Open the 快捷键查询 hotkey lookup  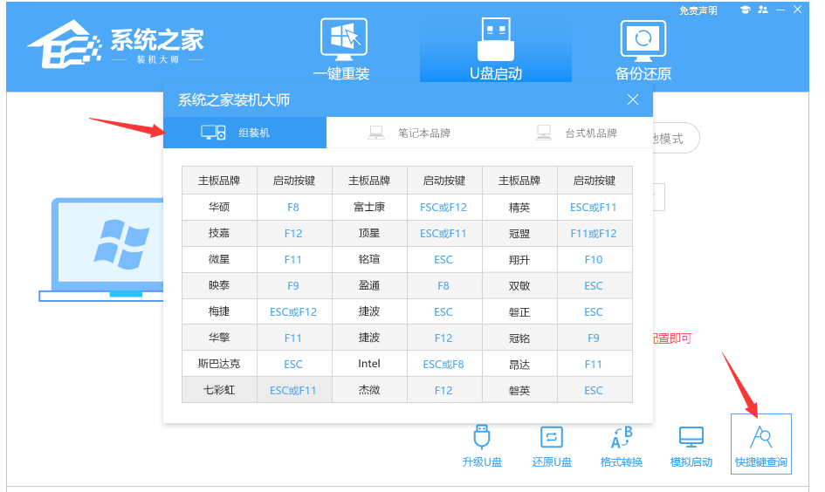[760, 445]
